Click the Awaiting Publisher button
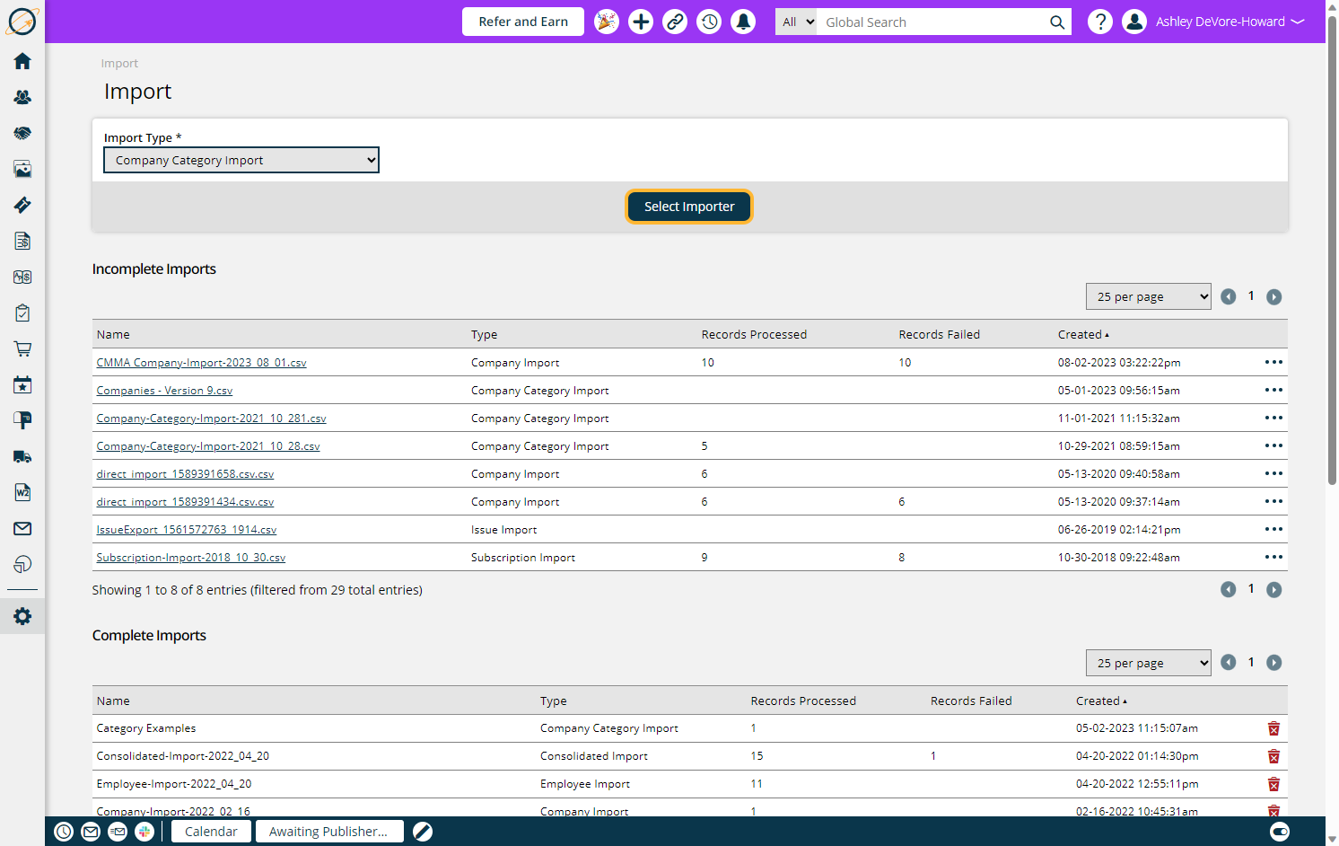This screenshot has height=846, width=1339. (x=329, y=832)
